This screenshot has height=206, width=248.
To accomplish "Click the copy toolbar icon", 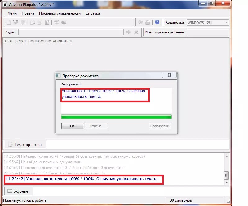I will (x=40, y=22).
